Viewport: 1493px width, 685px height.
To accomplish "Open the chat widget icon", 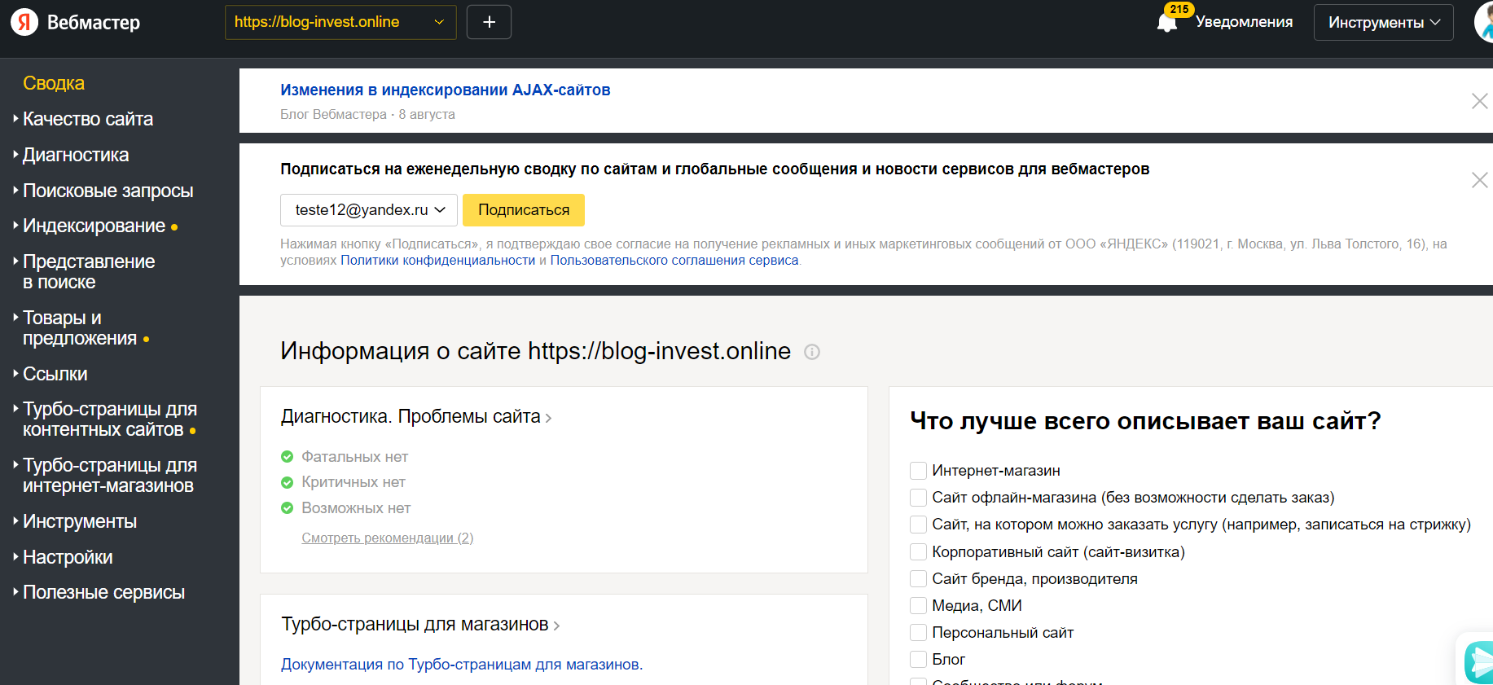I will click(x=1479, y=661).
